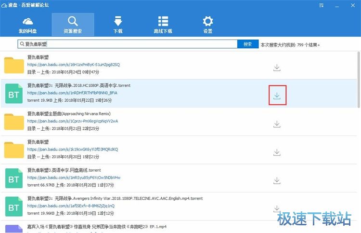Open link pan.baidu.com/s/1inRSyu8SyP6YcOwSNDbVHw
361x233 pixels.
tap(74, 178)
